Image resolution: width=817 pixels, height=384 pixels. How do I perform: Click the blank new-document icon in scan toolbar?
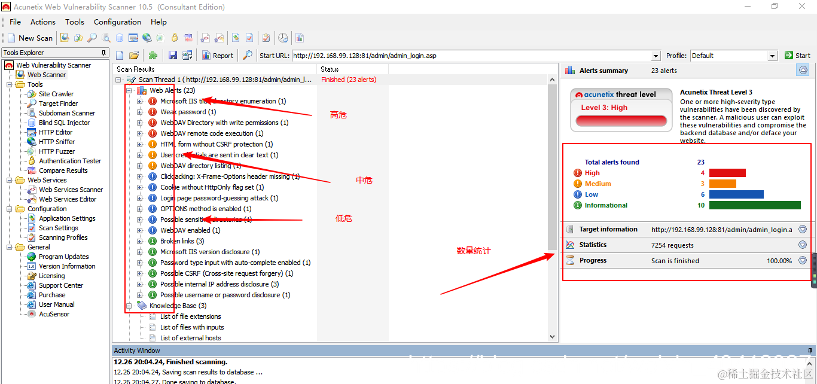coord(120,56)
